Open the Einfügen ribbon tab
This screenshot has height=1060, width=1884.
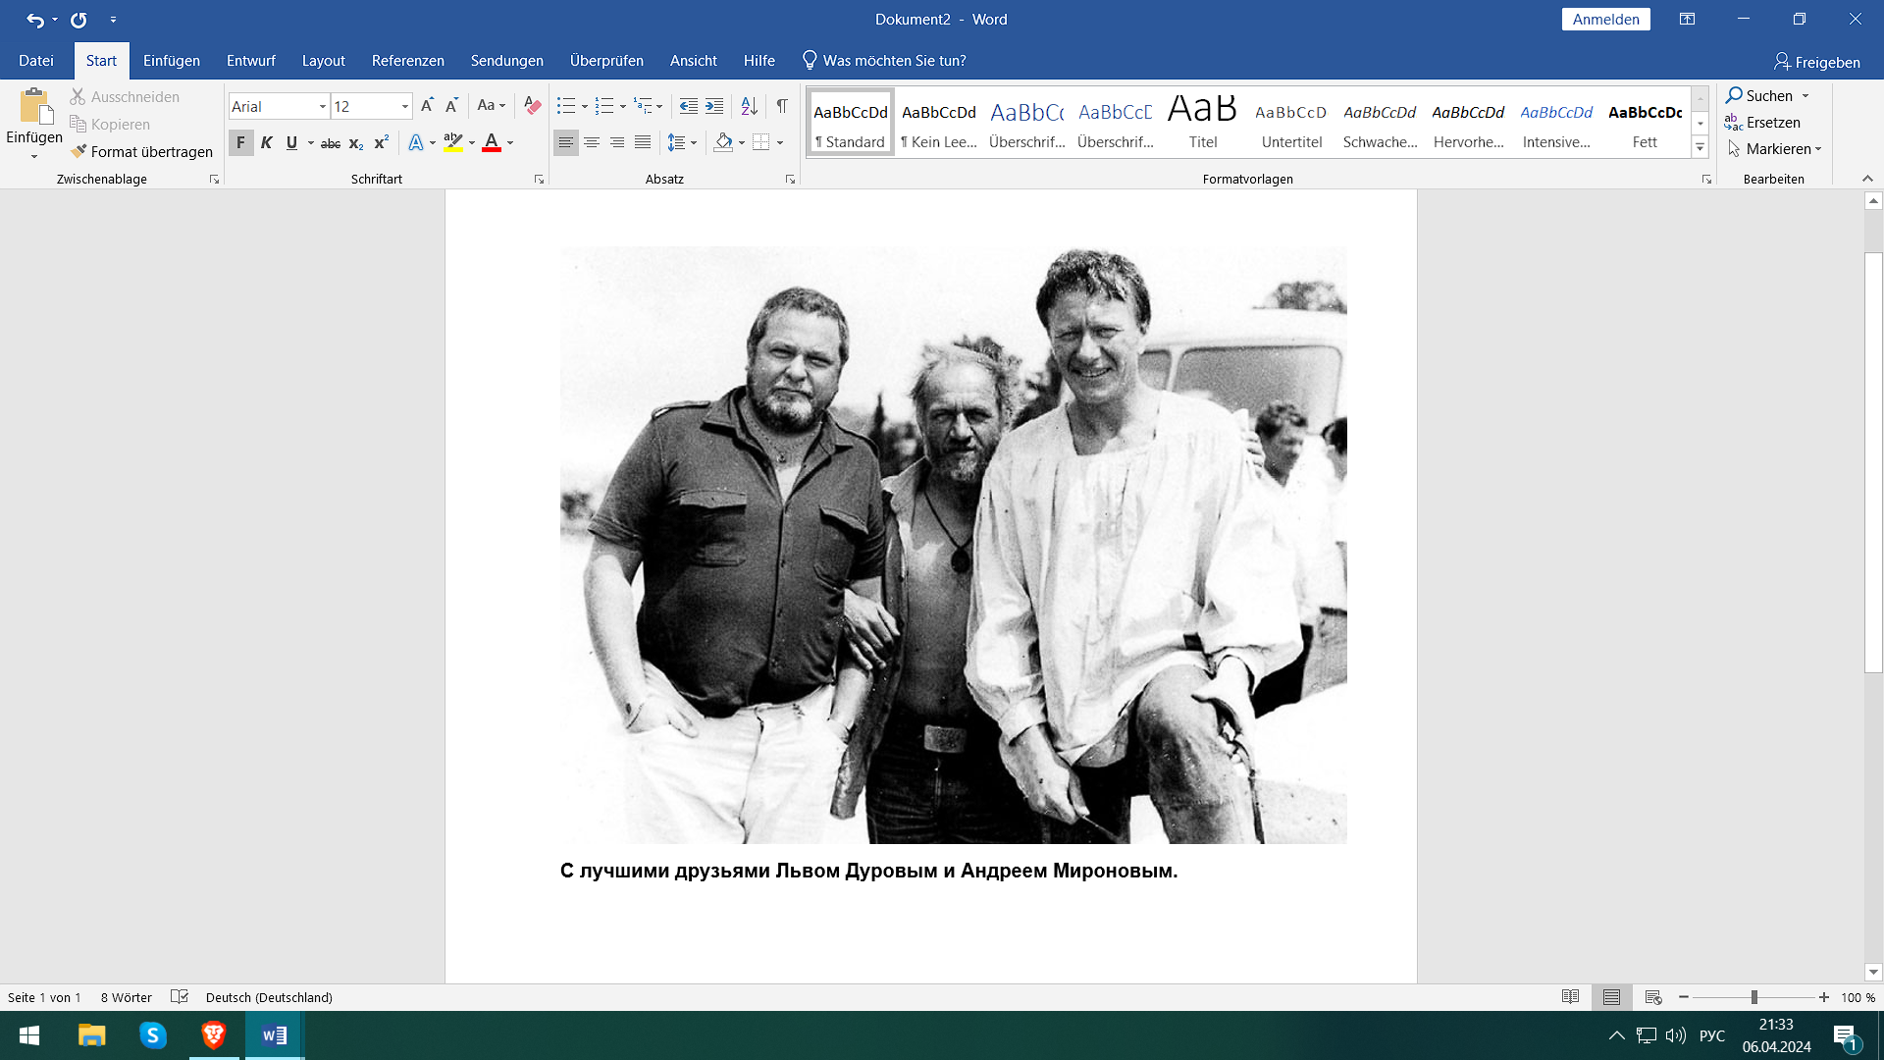pos(171,61)
